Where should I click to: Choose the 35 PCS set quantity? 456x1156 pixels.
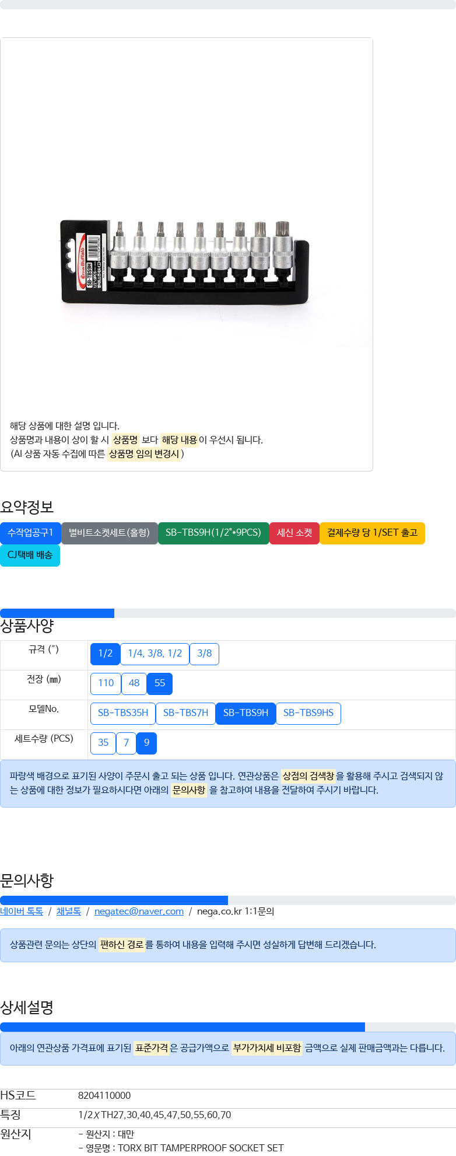[x=103, y=743]
